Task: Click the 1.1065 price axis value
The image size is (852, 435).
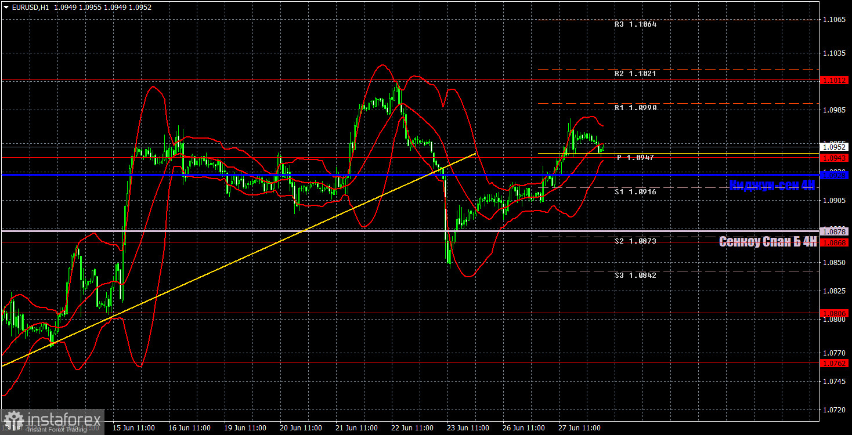Action: coord(833,20)
